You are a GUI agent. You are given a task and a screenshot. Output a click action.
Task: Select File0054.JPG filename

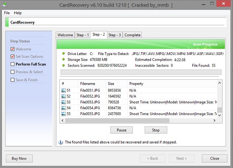(x=90, y=108)
